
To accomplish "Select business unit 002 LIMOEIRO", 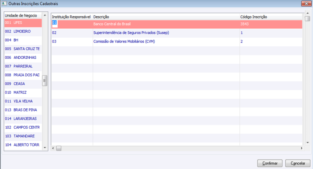I will [23, 32].
